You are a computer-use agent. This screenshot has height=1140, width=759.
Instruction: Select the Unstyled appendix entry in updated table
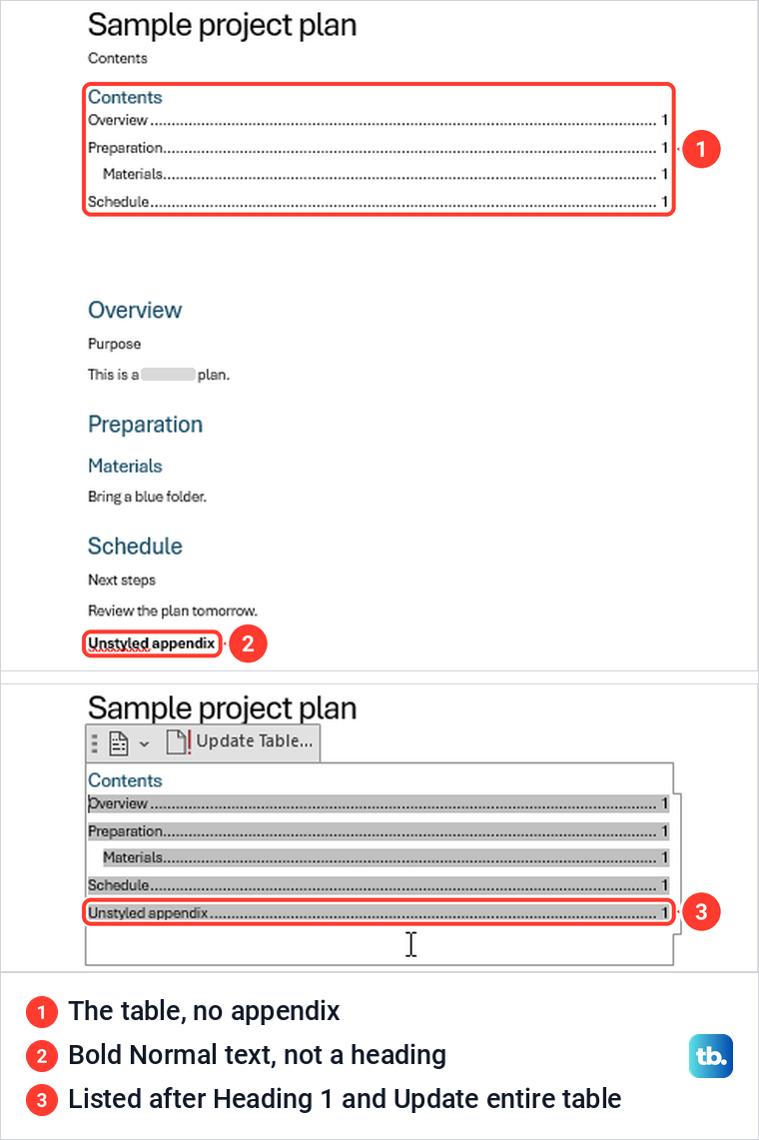tap(378, 912)
